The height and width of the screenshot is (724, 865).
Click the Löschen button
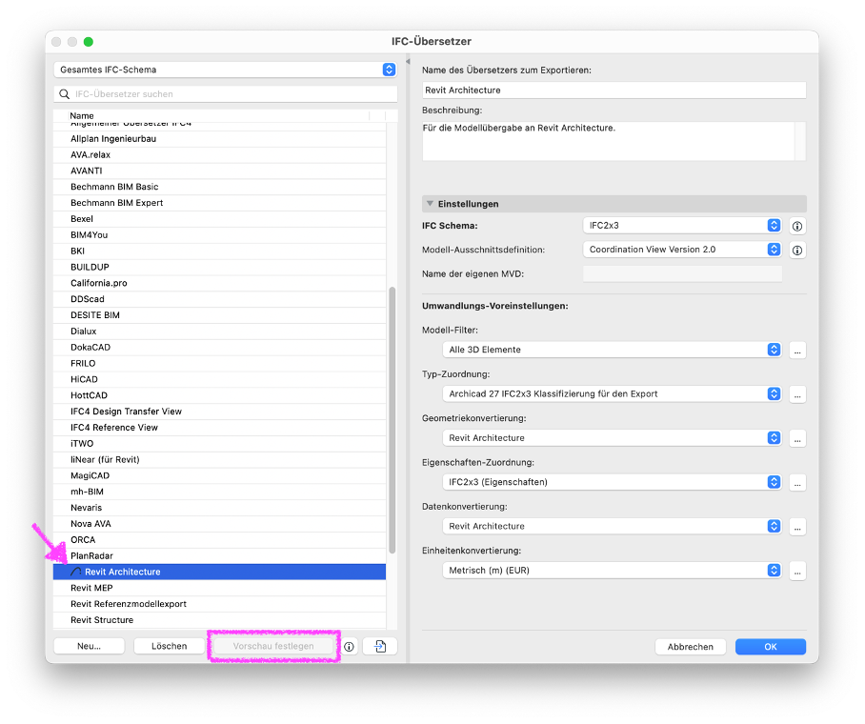tap(169, 646)
